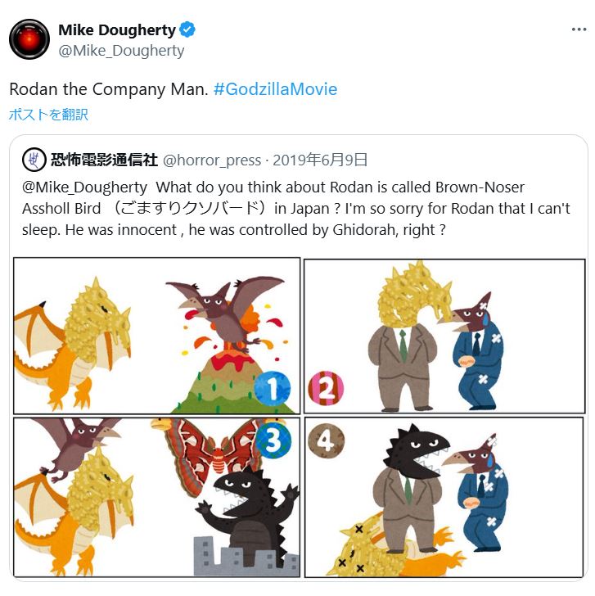595x596 pixels.
Task: Open Mike Dougherty's red-eye profile avatar
Action: (29, 39)
